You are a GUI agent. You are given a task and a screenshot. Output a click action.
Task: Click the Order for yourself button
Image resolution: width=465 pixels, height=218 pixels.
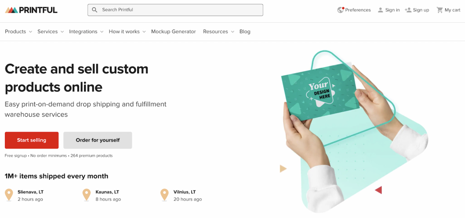[98, 140]
